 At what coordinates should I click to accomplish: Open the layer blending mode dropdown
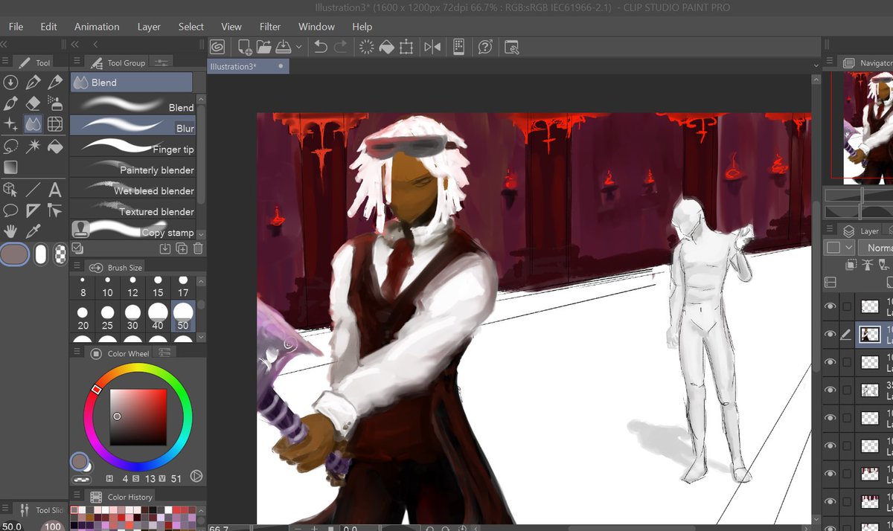click(875, 248)
